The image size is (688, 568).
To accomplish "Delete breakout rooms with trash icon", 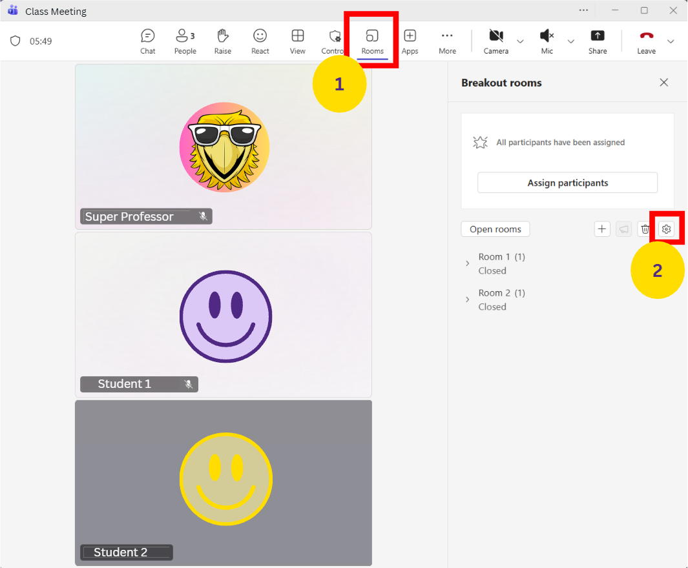I will pos(645,229).
